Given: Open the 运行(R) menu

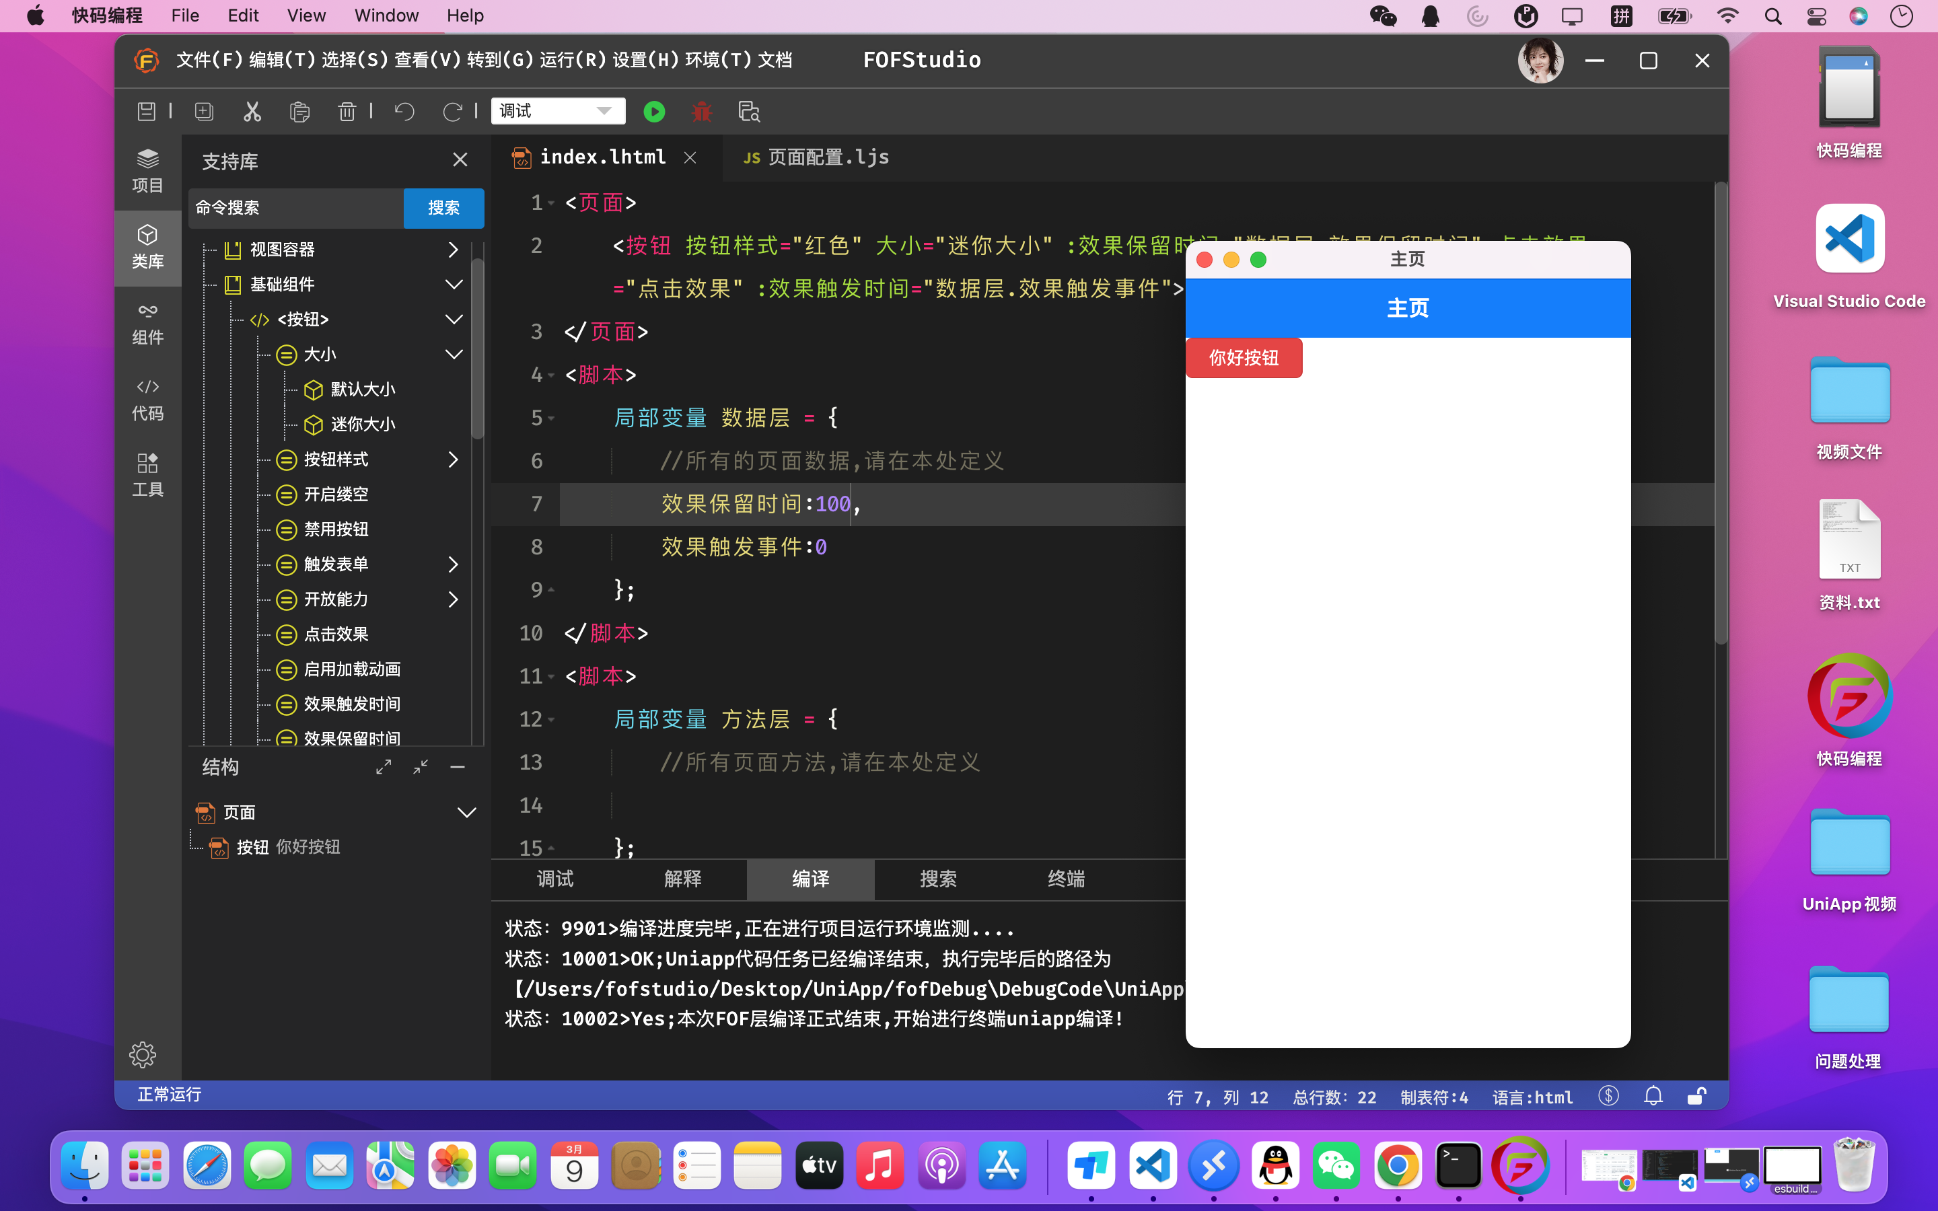Looking at the screenshot, I should tap(573, 60).
